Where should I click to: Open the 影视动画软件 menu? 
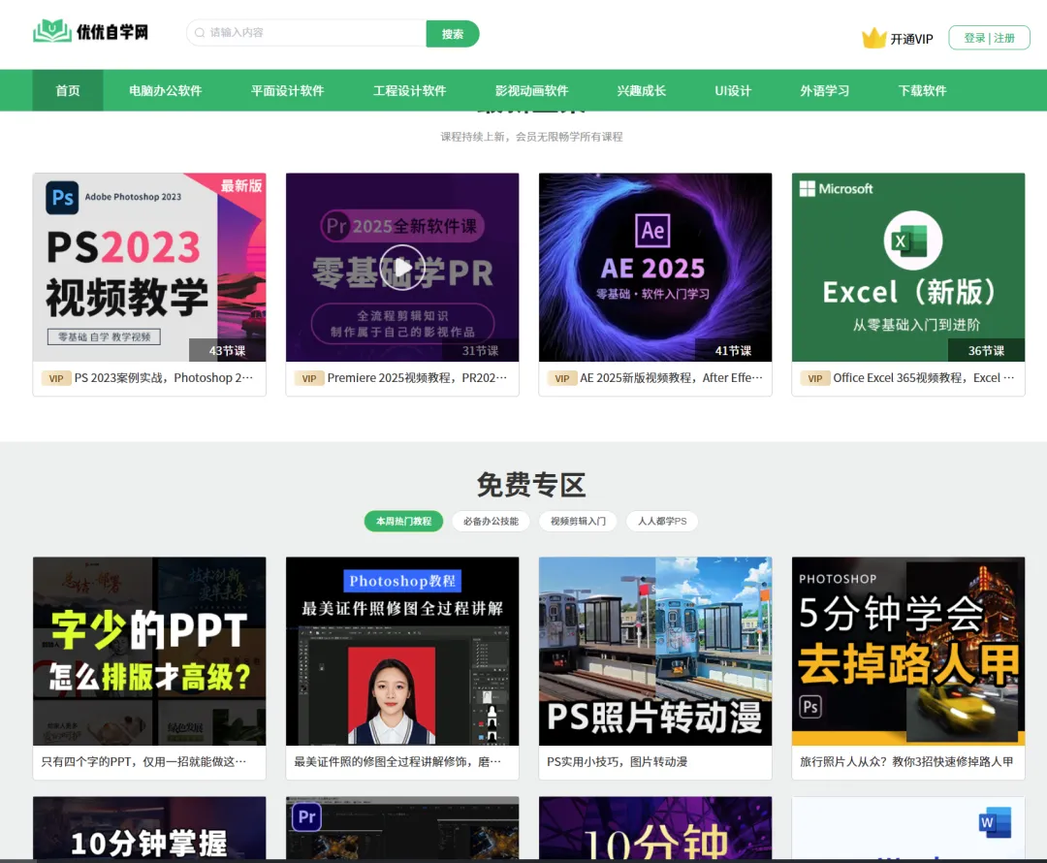coord(531,90)
